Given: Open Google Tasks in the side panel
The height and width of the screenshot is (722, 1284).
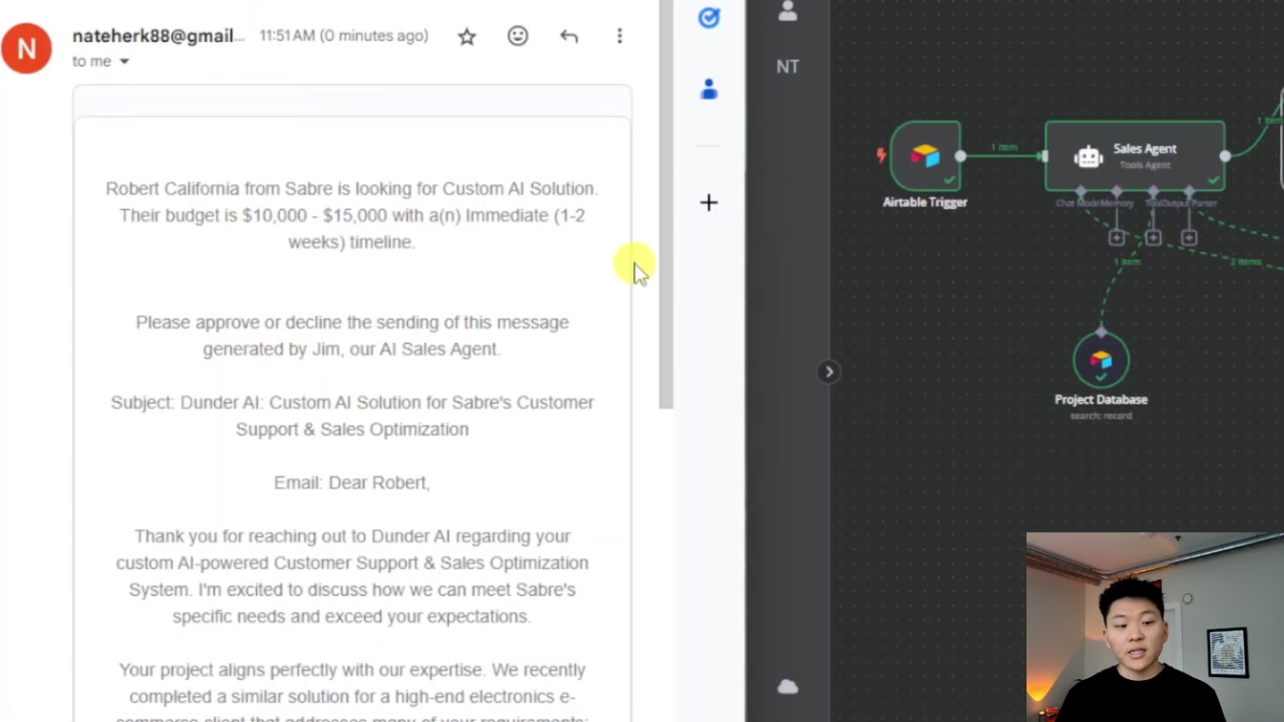Looking at the screenshot, I should (709, 17).
